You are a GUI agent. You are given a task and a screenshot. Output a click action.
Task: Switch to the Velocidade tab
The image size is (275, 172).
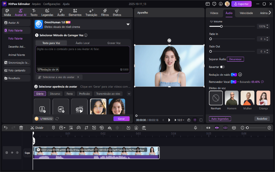pos(246,13)
